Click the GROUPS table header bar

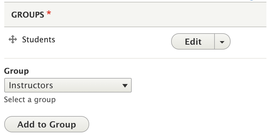(x=135, y=15)
